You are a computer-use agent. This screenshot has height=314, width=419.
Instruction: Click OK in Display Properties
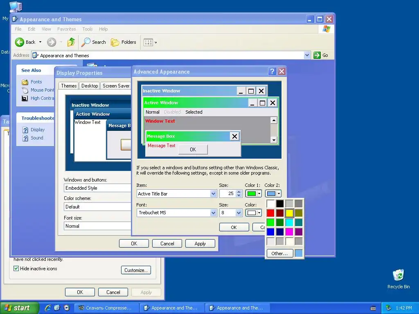tap(134, 244)
